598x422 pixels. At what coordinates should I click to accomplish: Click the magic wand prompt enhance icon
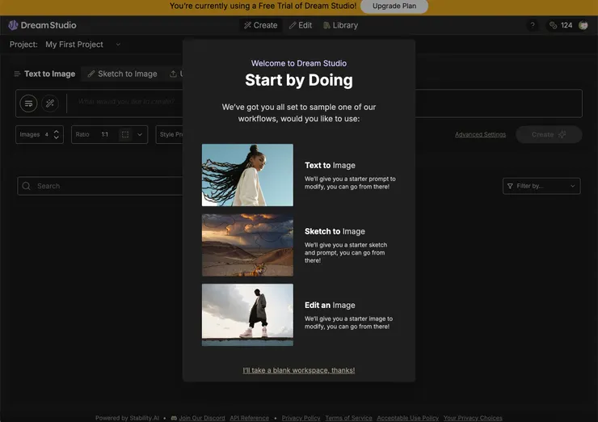pyautogui.click(x=50, y=103)
